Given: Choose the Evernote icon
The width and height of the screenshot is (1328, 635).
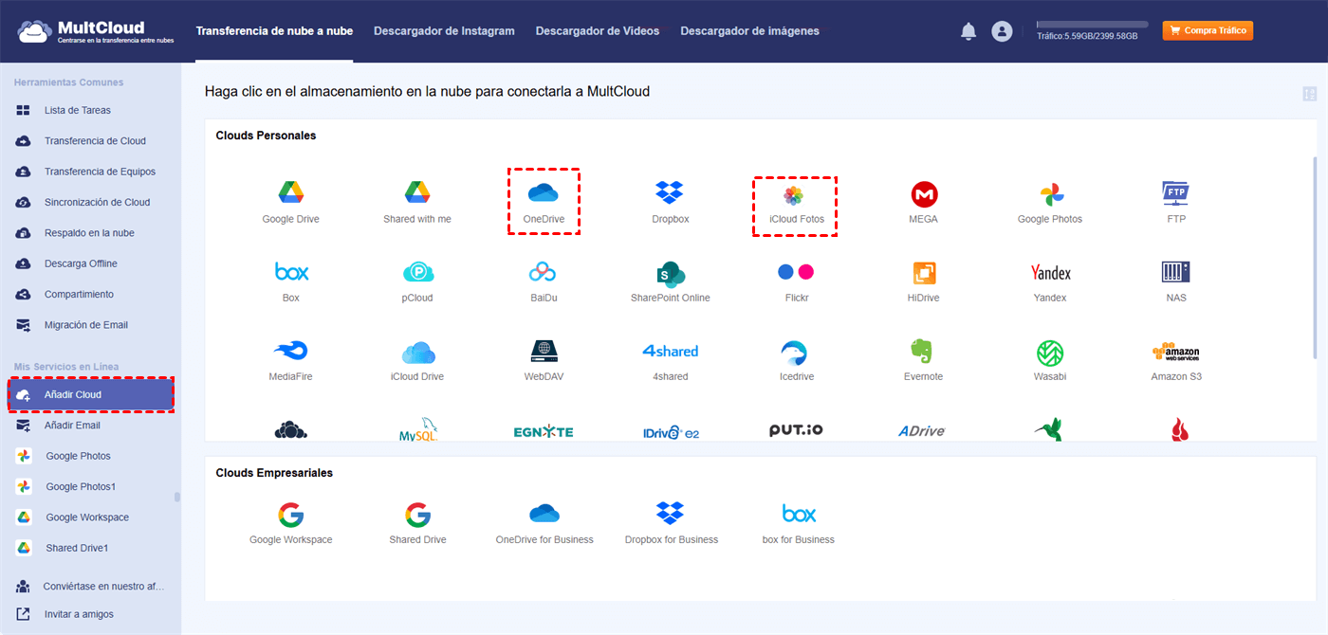Looking at the screenshot, I should coord(922,353).
